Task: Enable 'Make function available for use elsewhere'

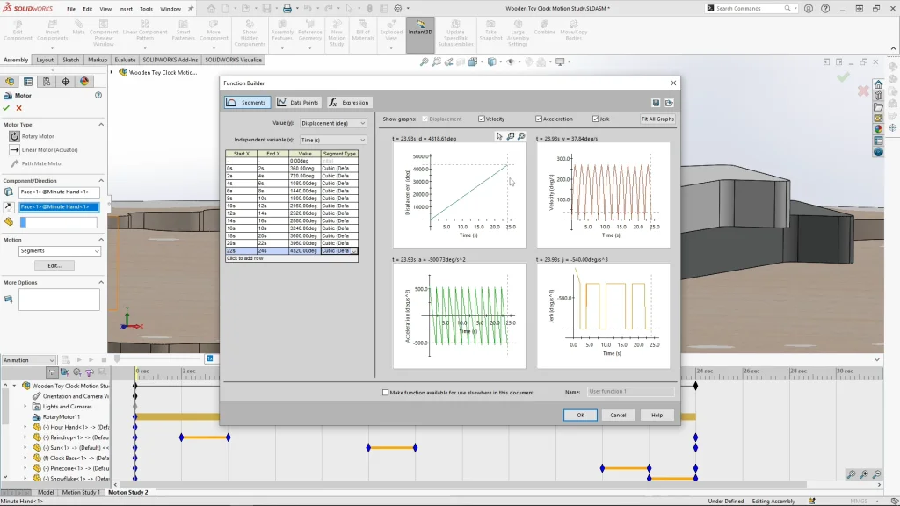Action: 386,393
